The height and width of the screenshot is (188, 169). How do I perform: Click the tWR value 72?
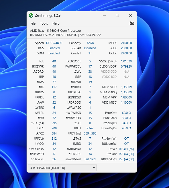click(54, 118)
